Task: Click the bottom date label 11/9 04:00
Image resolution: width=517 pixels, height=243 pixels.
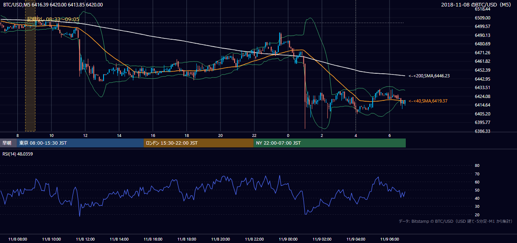Action: (356, 239)
